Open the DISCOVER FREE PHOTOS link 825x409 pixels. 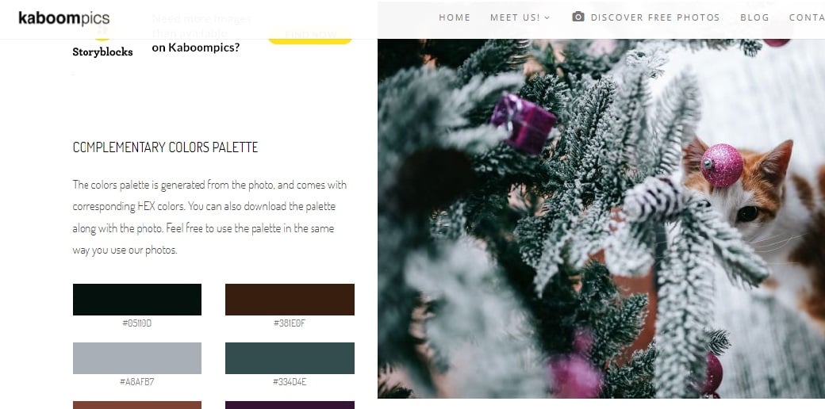655,17
